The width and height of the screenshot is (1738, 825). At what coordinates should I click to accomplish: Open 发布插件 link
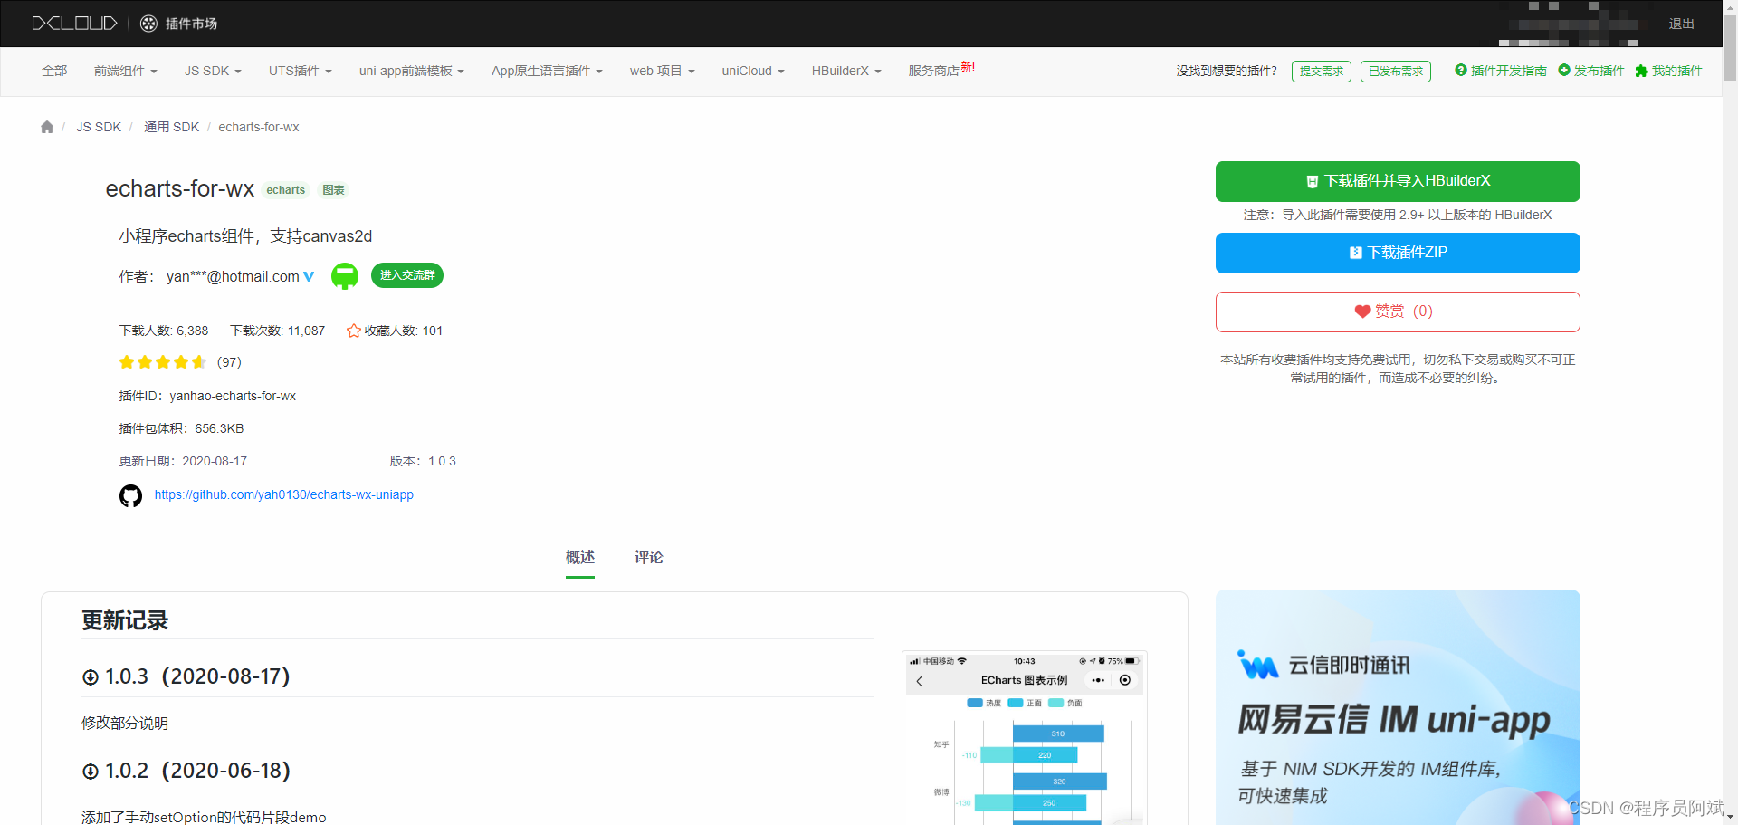point(1600,71)
